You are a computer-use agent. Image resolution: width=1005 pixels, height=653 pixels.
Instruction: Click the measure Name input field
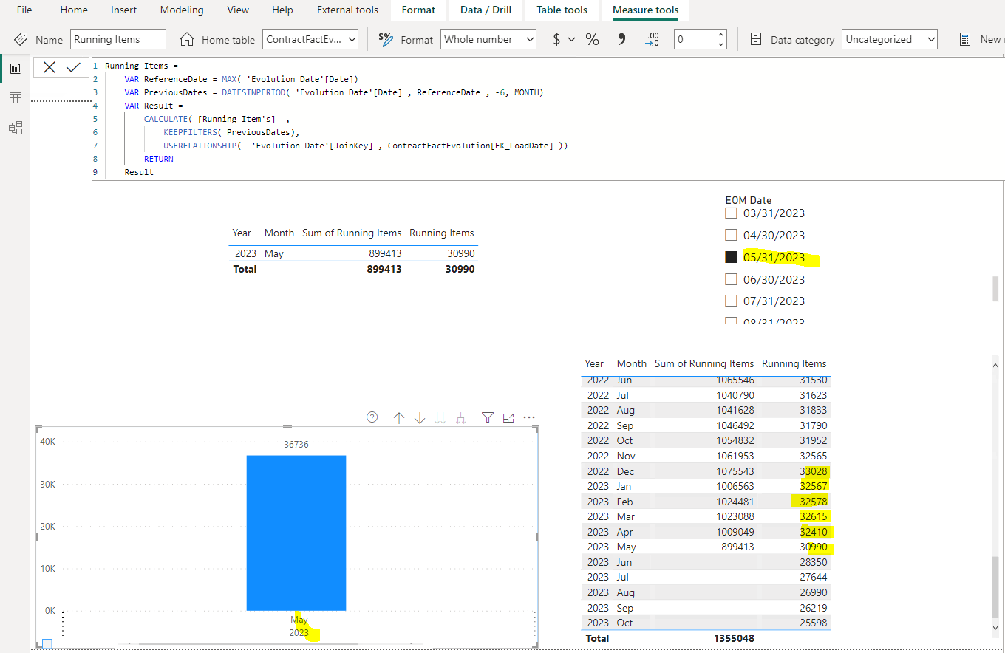118,39
